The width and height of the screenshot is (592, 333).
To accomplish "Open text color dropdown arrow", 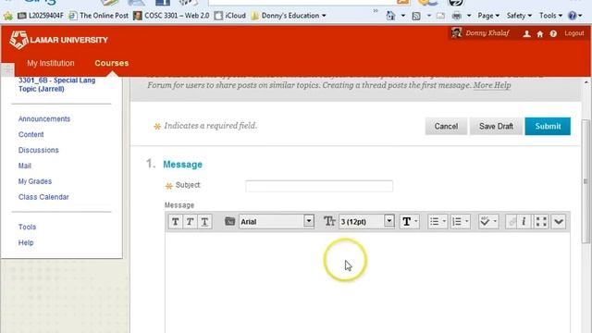I will (x=416, y=221).
